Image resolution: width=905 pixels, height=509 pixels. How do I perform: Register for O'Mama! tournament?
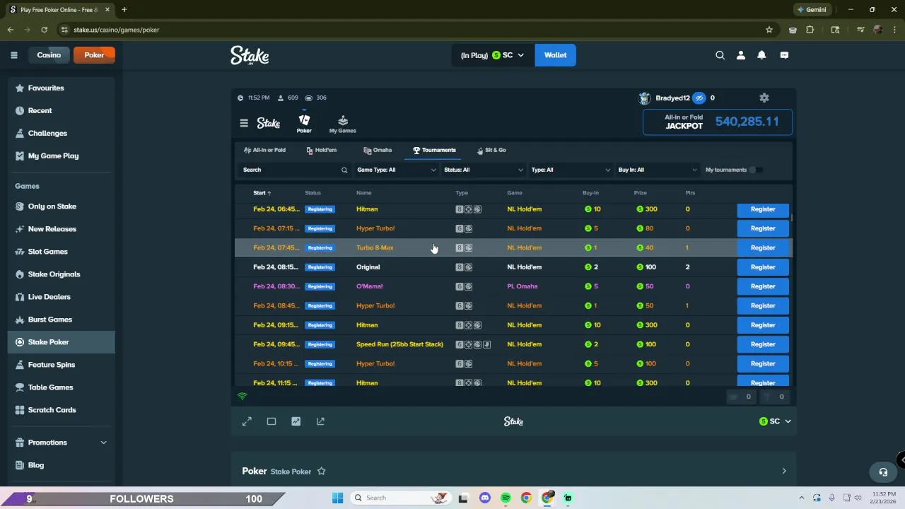(x=763, y=286)
